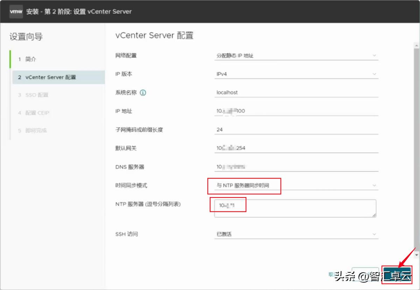Click the NTP 服务器 (逗号分隔列表) label

[x=148, y=204]
